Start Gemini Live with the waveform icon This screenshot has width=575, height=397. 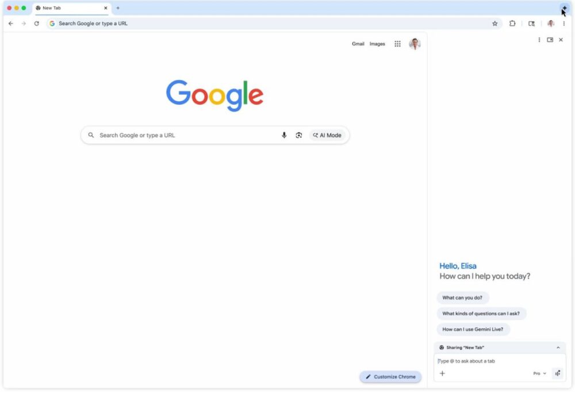(x=558, y=373)
